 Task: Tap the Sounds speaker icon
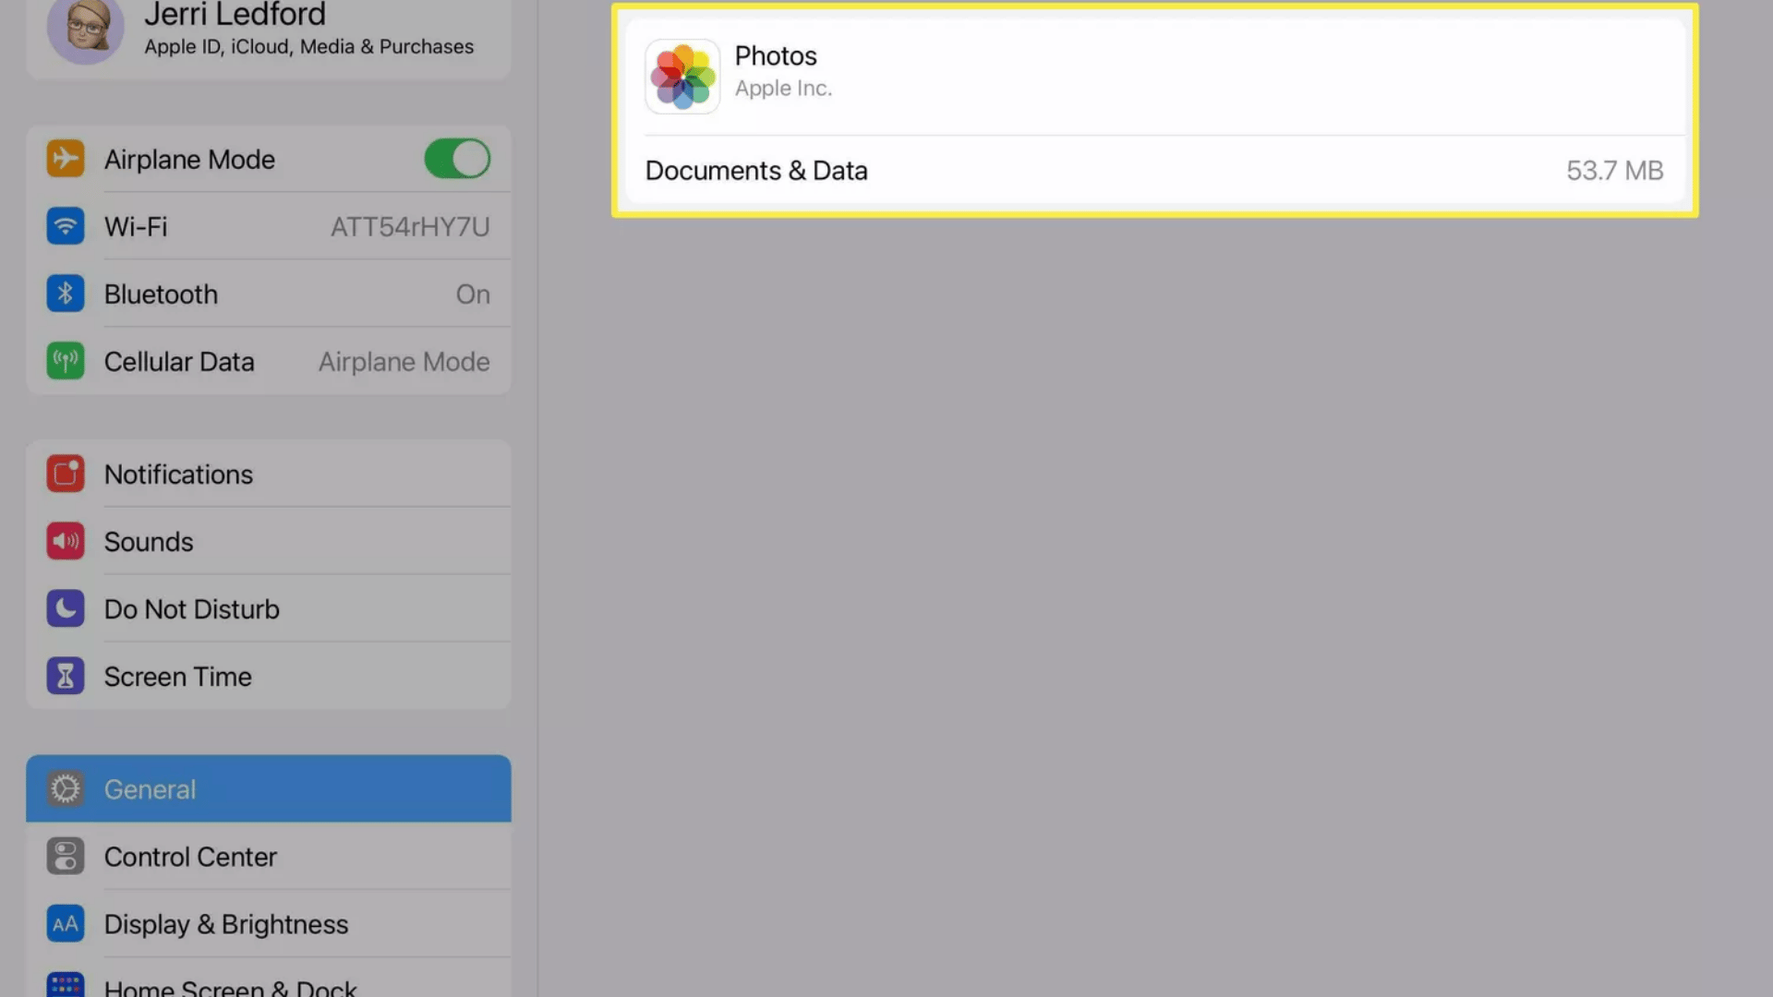pyautogui.click(x=66, y=541)
